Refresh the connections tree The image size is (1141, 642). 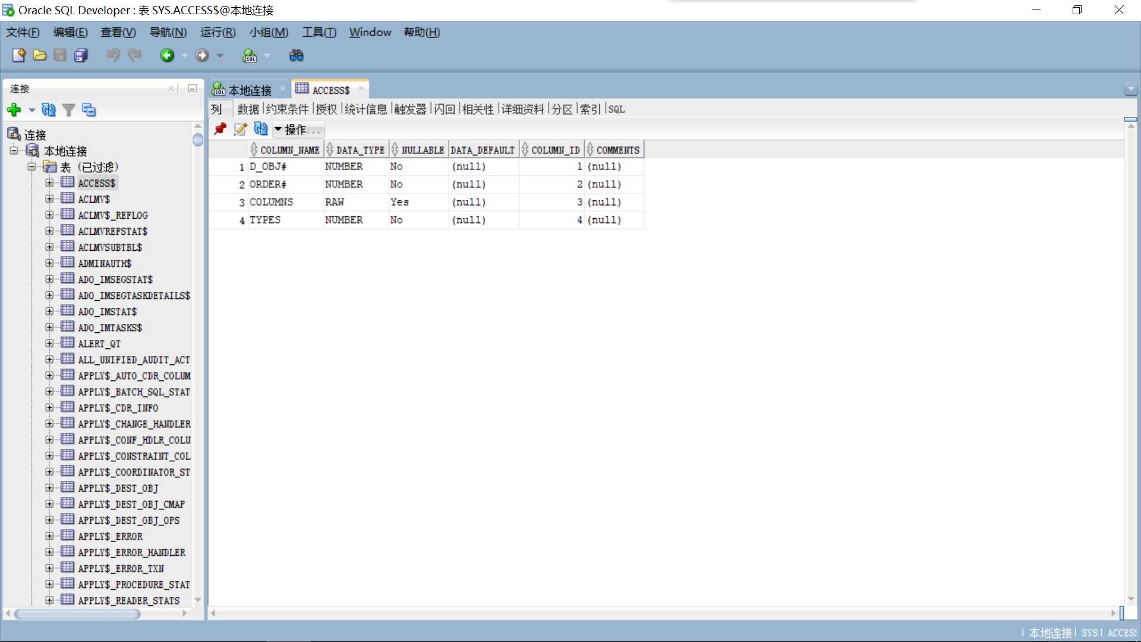click(49, 110)
